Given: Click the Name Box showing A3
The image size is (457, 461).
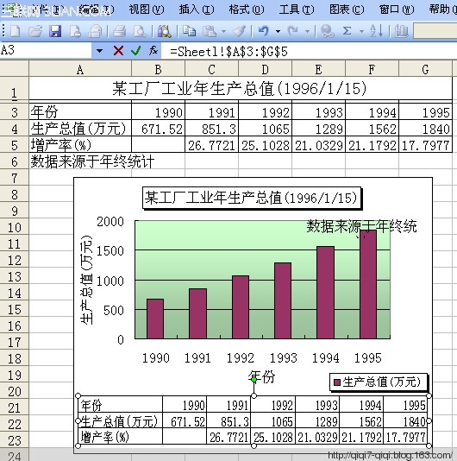Looking at the screenshot, I should click(46, 51).
